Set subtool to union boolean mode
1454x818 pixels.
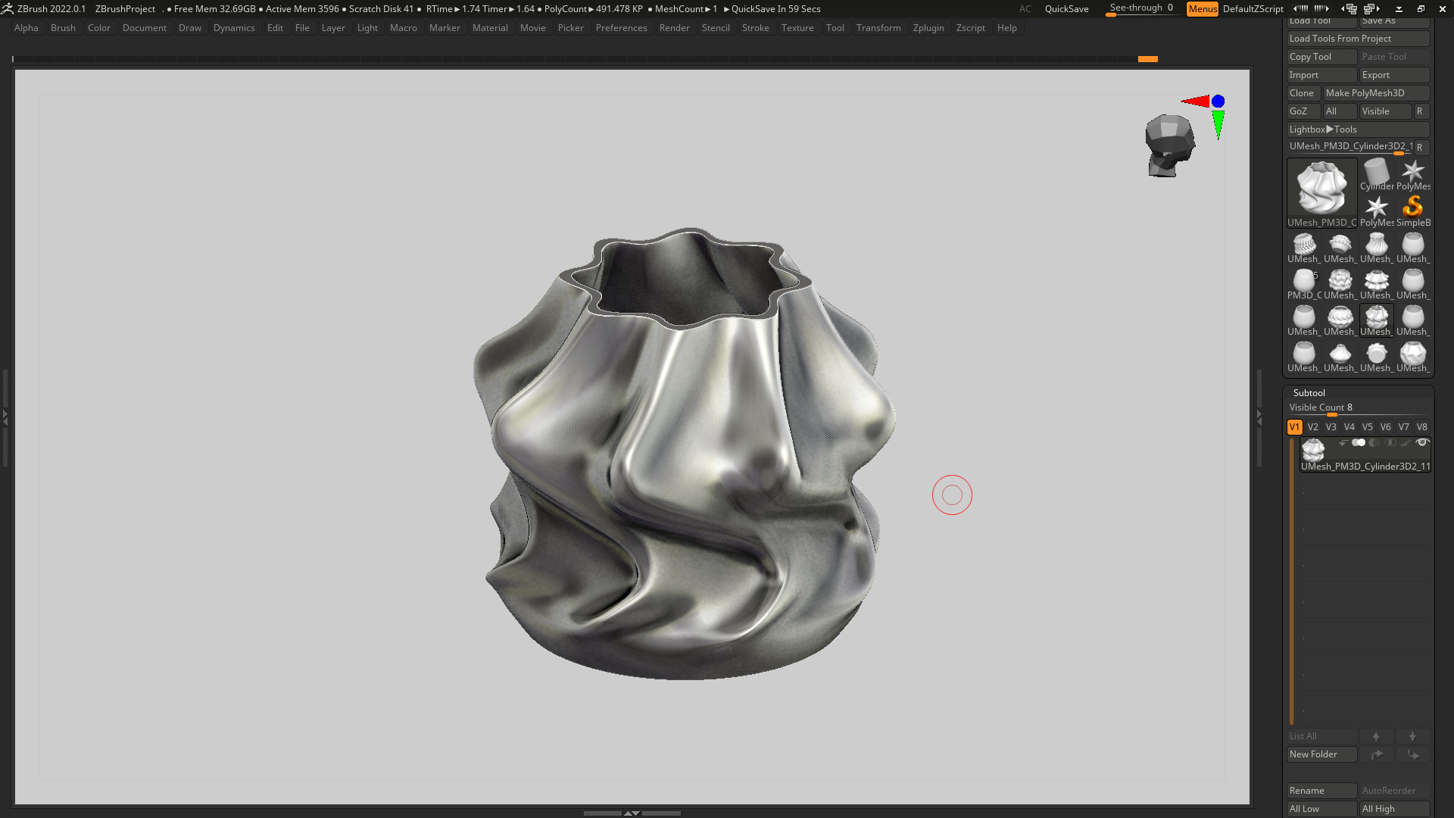click(x=1359, y=443)
